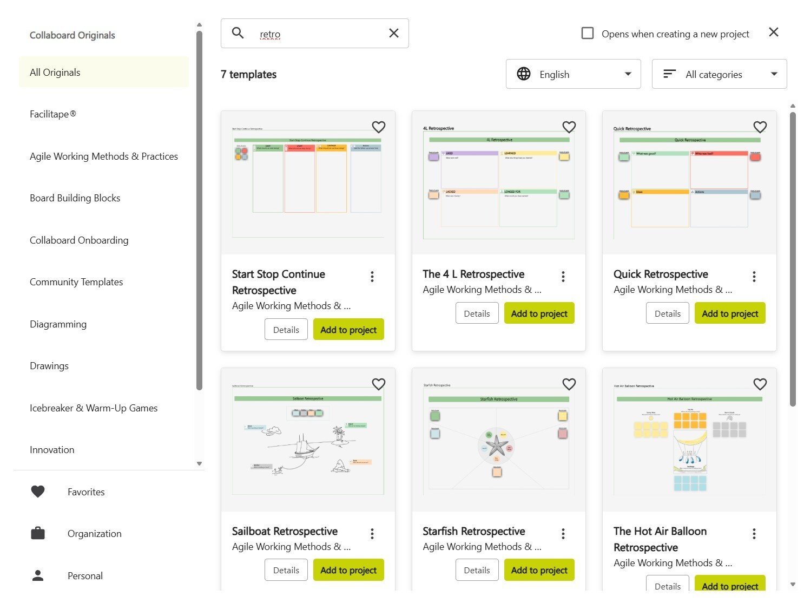Viewport: 804px width, 609px height.
Task: Select the Board Building Blocks category
Action: click(x=75, y=198)
